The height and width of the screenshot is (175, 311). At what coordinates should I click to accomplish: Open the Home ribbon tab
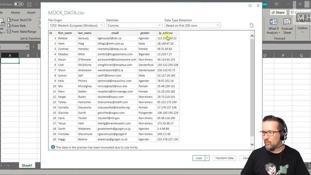pos(15,13)
